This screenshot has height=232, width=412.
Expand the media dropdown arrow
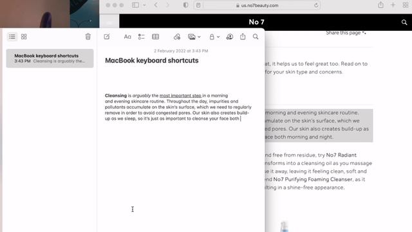[199, 37]
